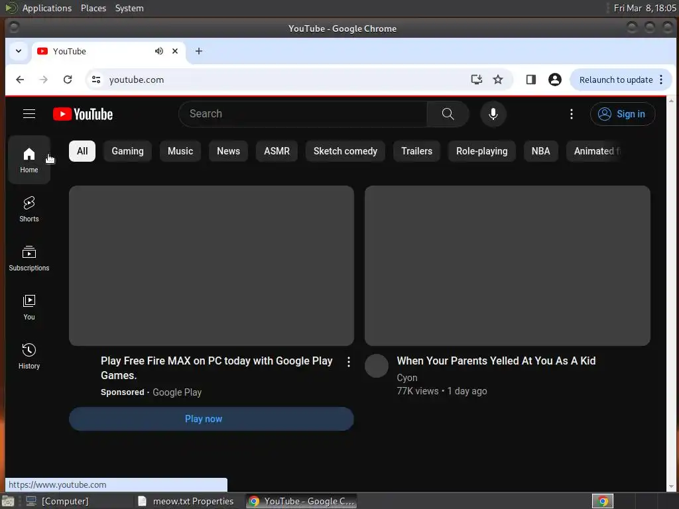Open the Chrome profile avatar

point(555,80)
